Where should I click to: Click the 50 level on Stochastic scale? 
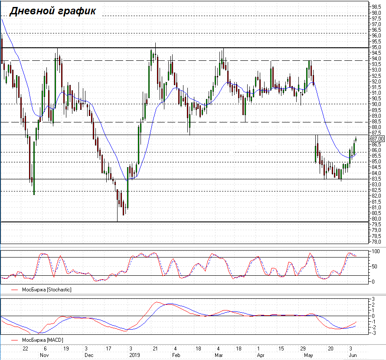click(374, 267)
